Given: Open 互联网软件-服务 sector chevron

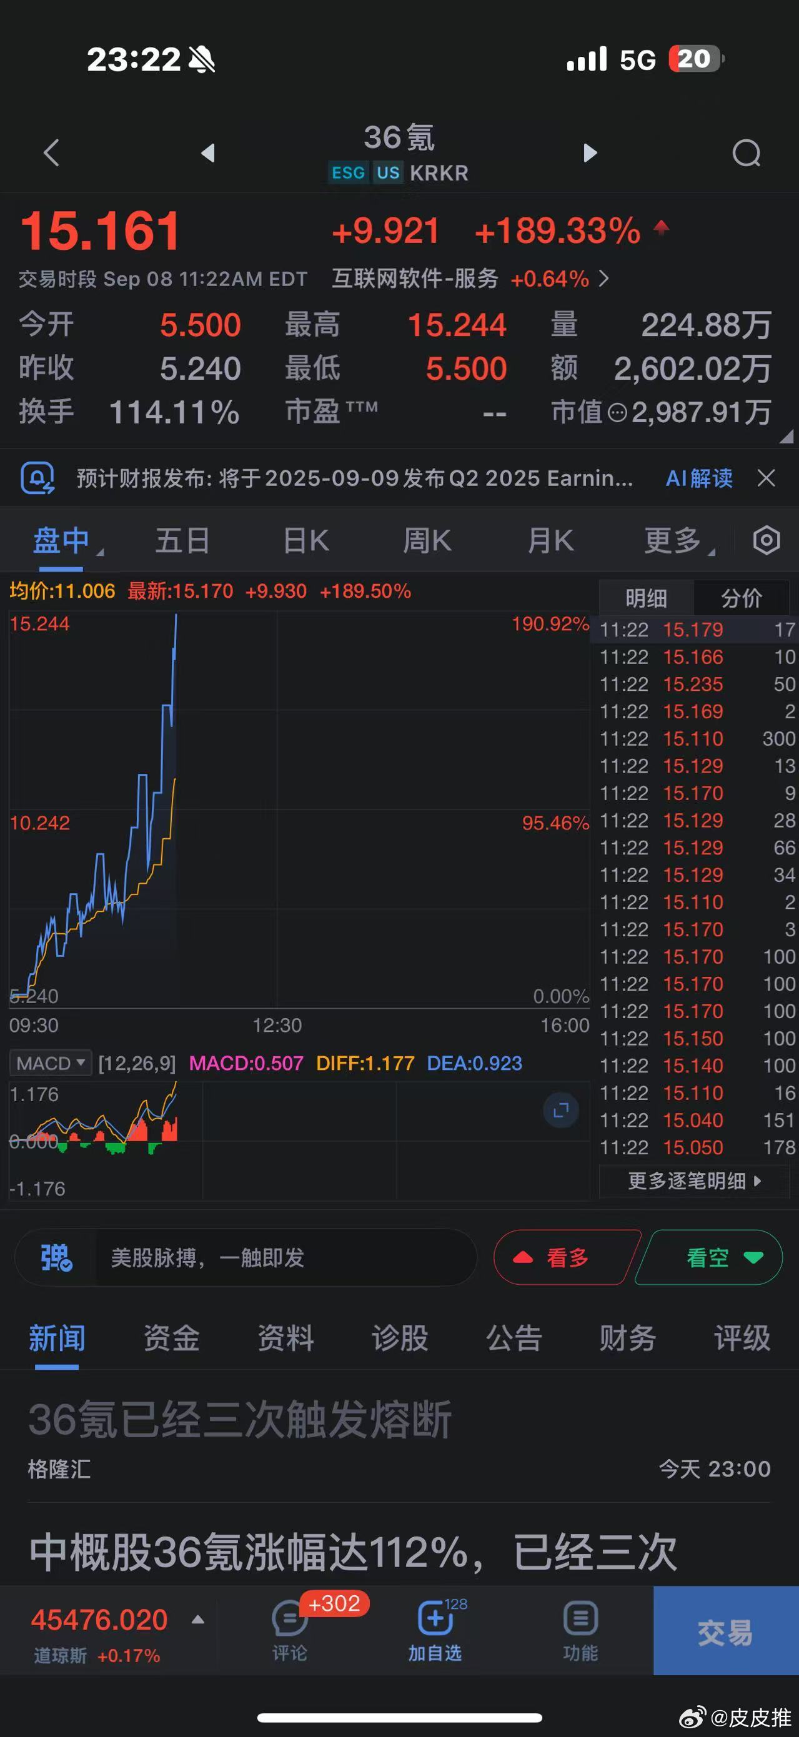Looking at the screenshot, I should point(603,279).
